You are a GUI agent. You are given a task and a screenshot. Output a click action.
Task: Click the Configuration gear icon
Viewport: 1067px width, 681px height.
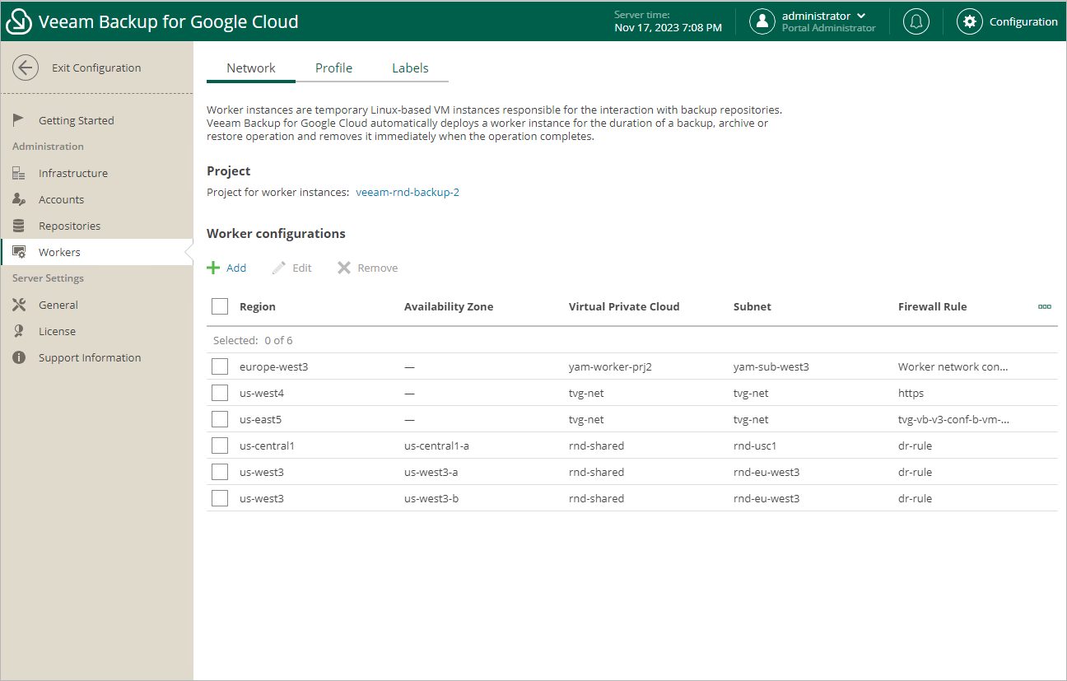[x=970, y=21]
